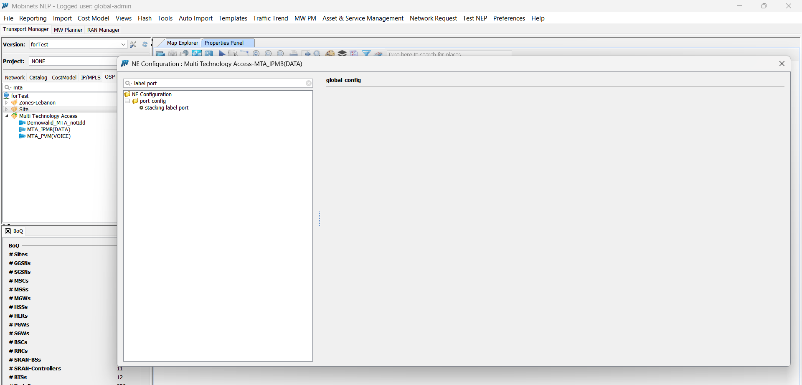Select the stacking label port item
This screenshot has width=802, height=385.
coord(166,108)
